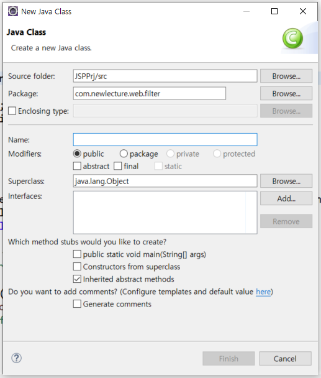Check public static void main stub option
Image resolution: width=321 pixels, height=378 pixels.
[x=77, y=254]
